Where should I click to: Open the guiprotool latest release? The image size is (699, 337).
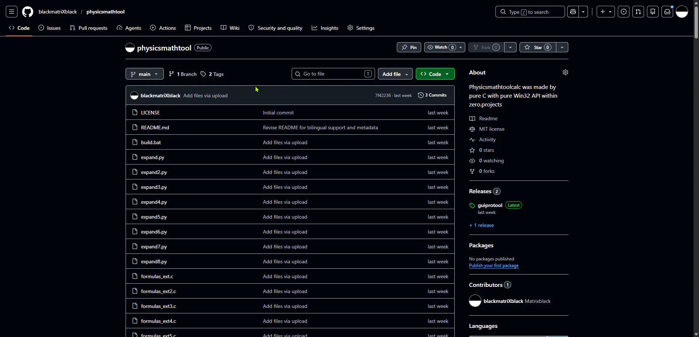point(490,205)
